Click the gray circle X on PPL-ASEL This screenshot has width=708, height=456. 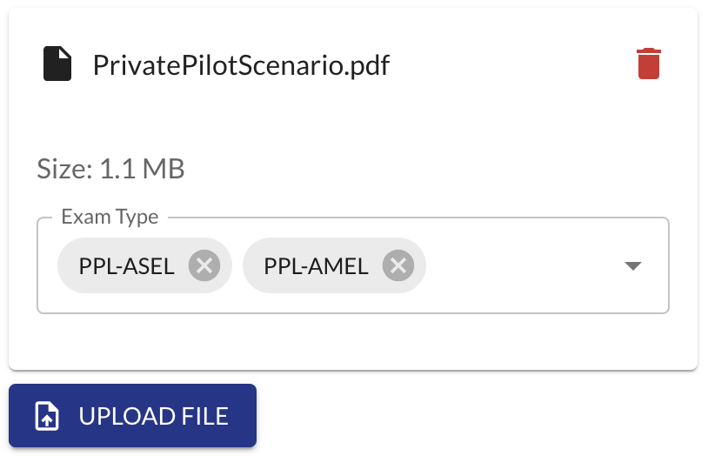tap(204, 265)
